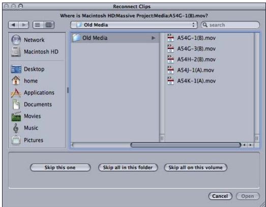This screenshot has width=266, height=207.
Task: Open Pictures from the sidebar
Action: point(27,140)
